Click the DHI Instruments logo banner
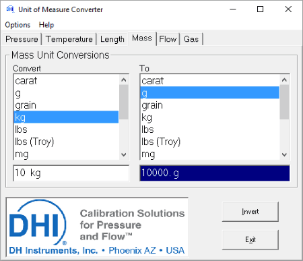This screenshot has width=303, height=261. [x=97, y=227]
